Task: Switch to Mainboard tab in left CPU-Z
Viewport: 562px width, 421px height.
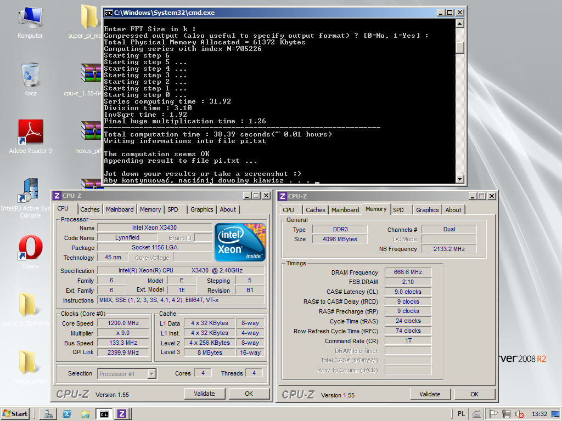Action: point(120,209)
